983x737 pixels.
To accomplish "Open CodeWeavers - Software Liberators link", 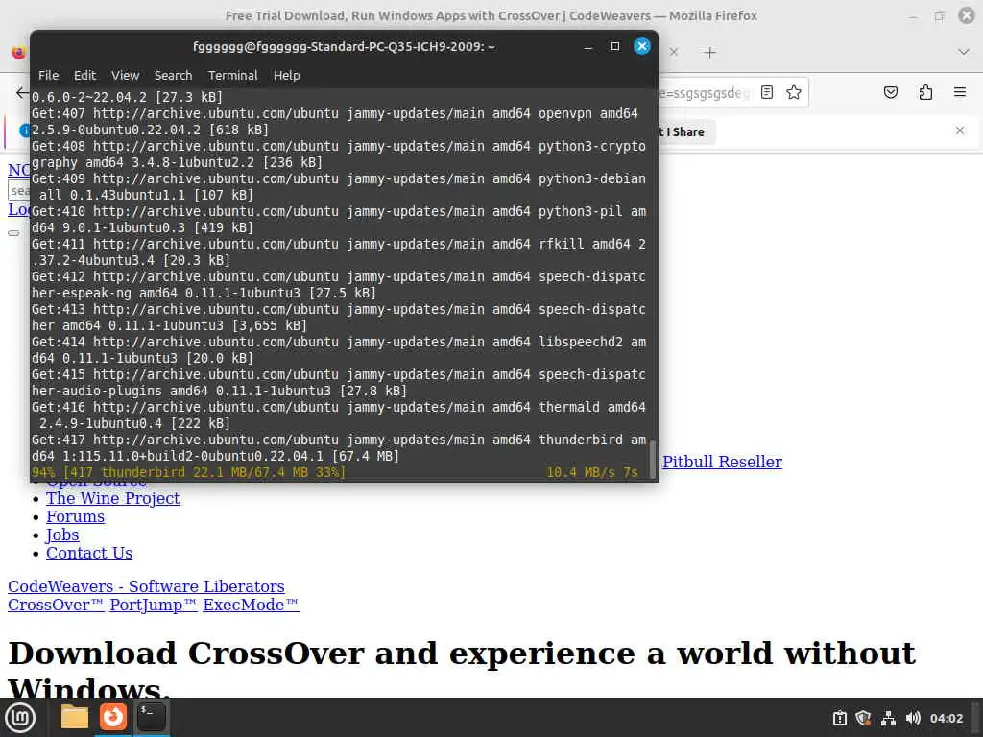I will 146,586.
